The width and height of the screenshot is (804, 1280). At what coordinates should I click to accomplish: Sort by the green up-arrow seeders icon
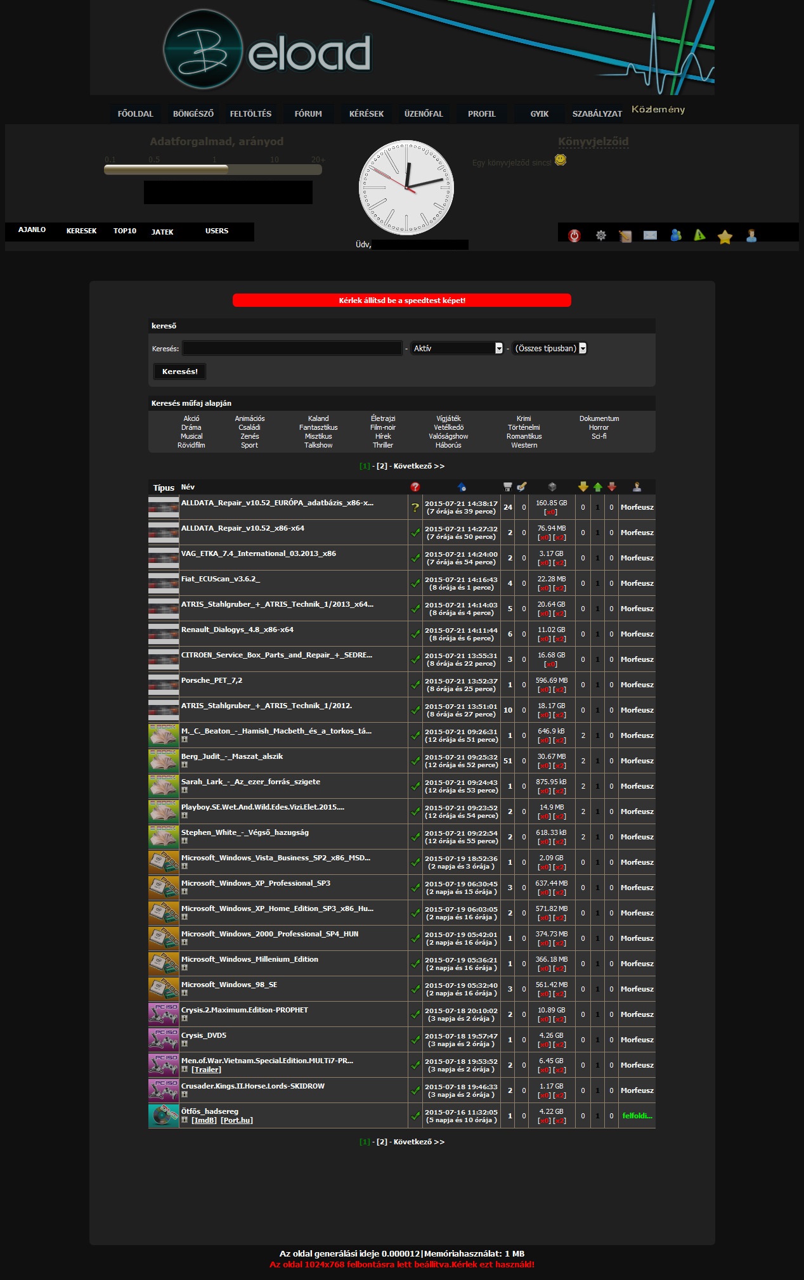597,487
